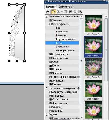109x120 pixels.
Task: Click the top-middle selection handle of object
Action: [x=17, y=5]
